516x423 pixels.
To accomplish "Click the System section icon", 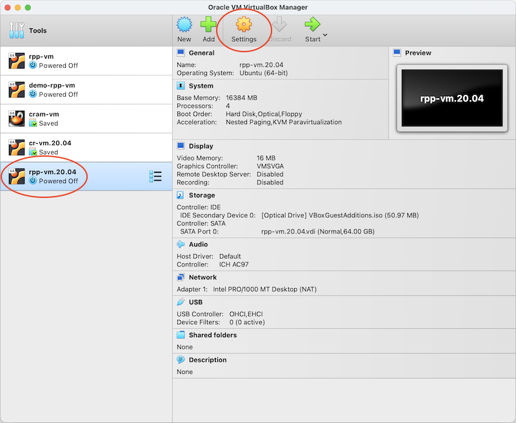I will [179, 86].
